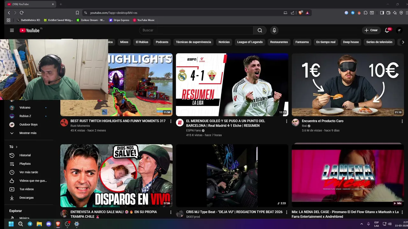
Task: Select the Noticias chip
Action: tap(224, 42)
